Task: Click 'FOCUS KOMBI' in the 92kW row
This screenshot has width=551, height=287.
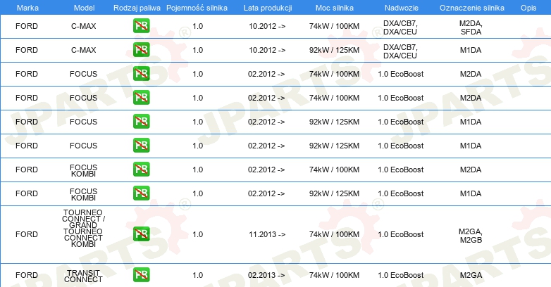Action: (x=83, y=194)
